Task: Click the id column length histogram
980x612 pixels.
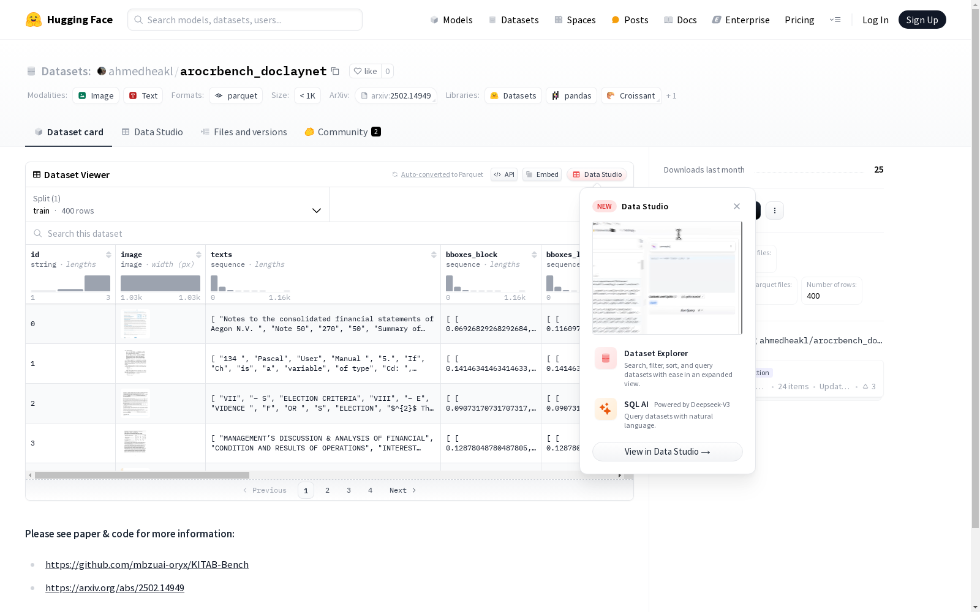Action: [70, 283]
